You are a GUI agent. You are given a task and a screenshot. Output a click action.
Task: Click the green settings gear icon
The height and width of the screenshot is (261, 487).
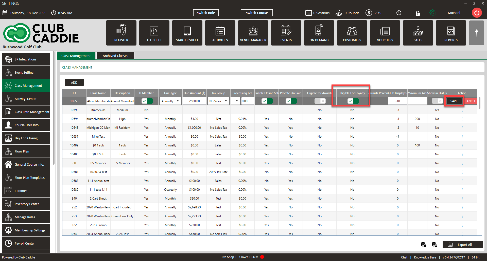(433, 13)
